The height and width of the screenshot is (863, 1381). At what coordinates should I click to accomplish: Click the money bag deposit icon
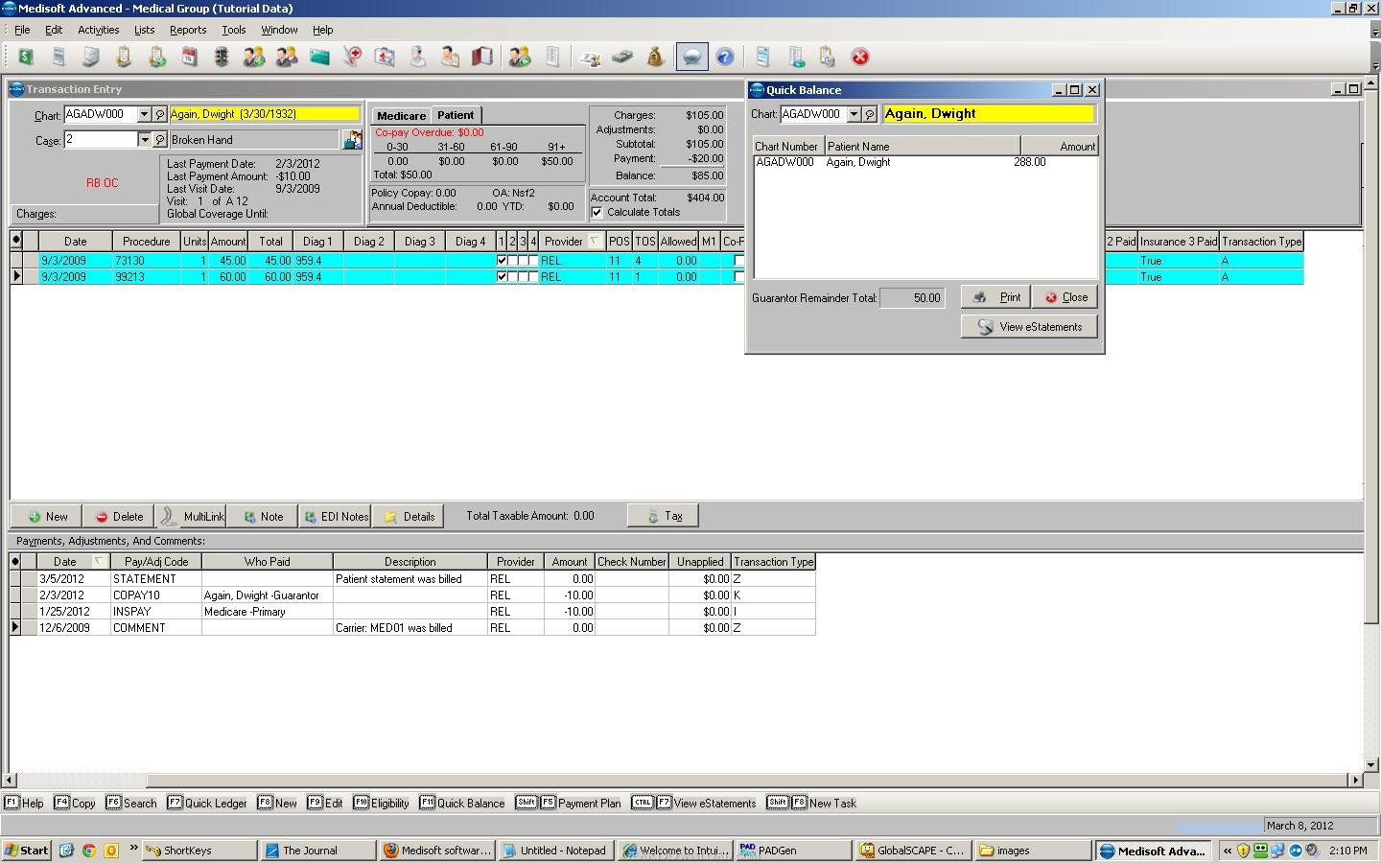pyautogui.click(x=655, y=57)
